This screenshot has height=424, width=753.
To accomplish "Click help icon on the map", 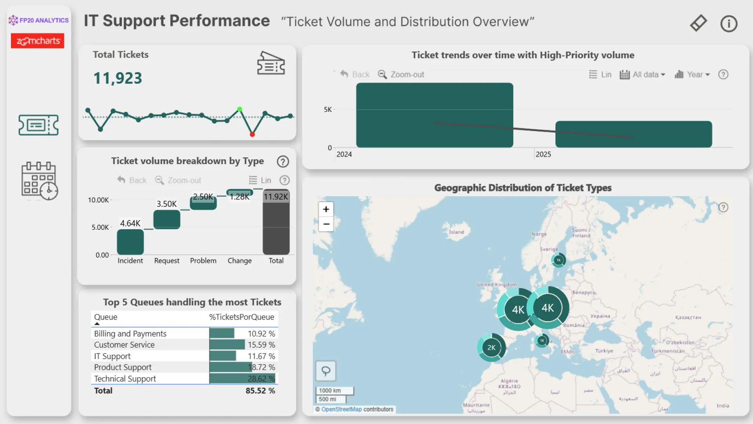I will click(x=723, y=207).
